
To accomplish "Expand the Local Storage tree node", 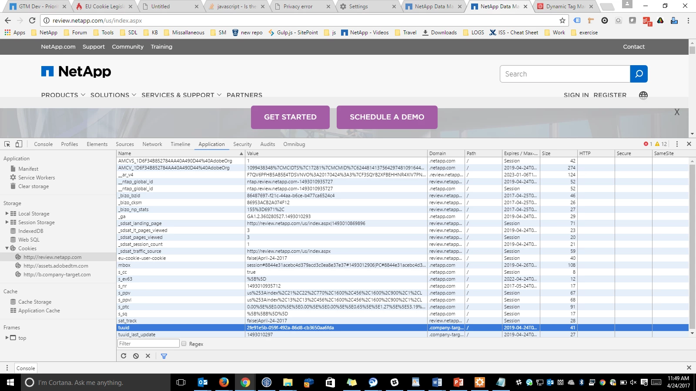I will [7, 213].
